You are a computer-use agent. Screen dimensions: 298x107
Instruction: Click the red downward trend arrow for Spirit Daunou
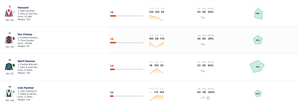point(203,71)
